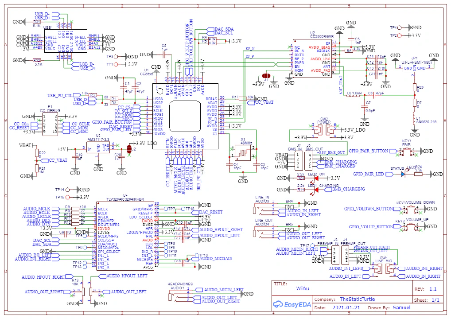The image size is (451, 319).
Task: Select the SW2 POWER switch symbol
Action: [x=324, y=131]
